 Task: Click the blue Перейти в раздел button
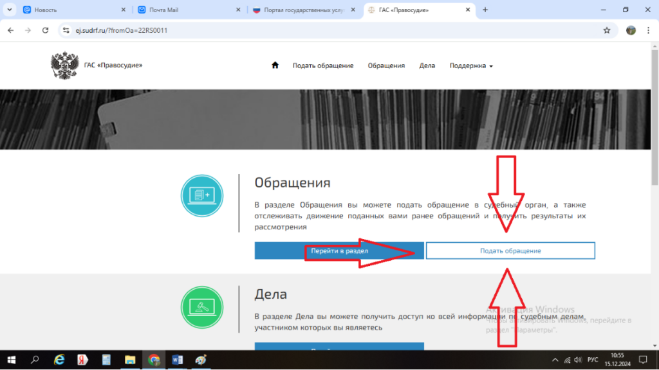[x=339, y=251]
